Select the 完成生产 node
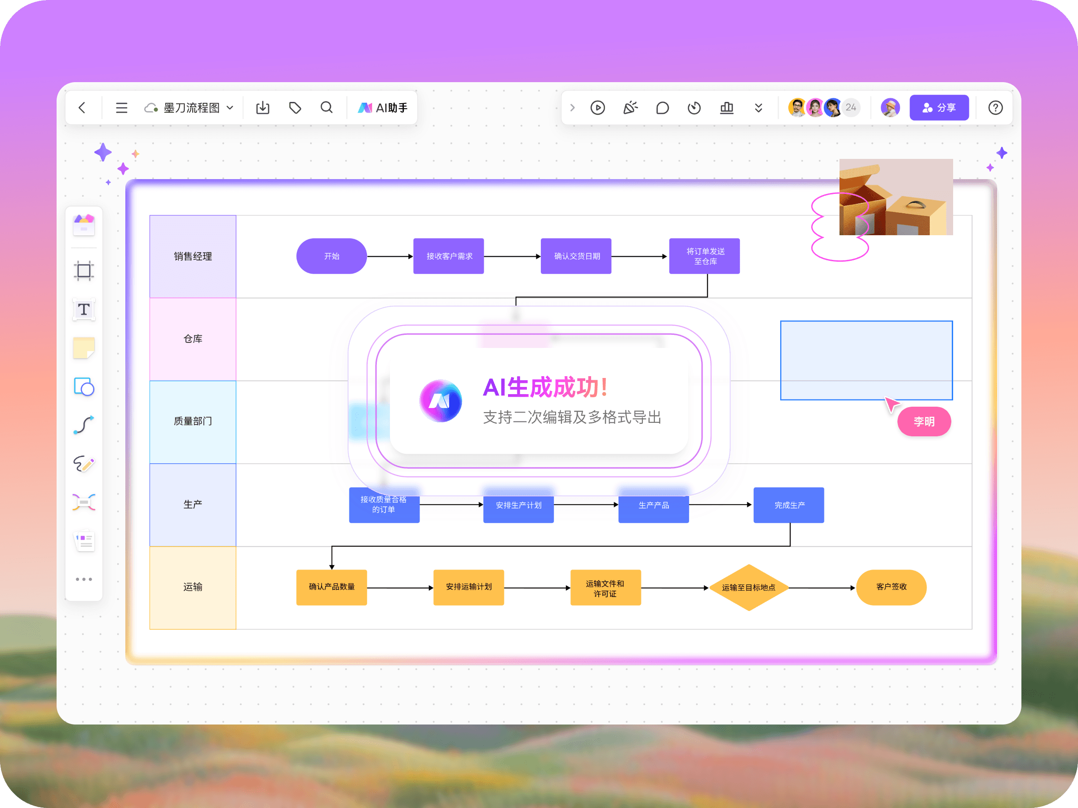 [789, 505]
